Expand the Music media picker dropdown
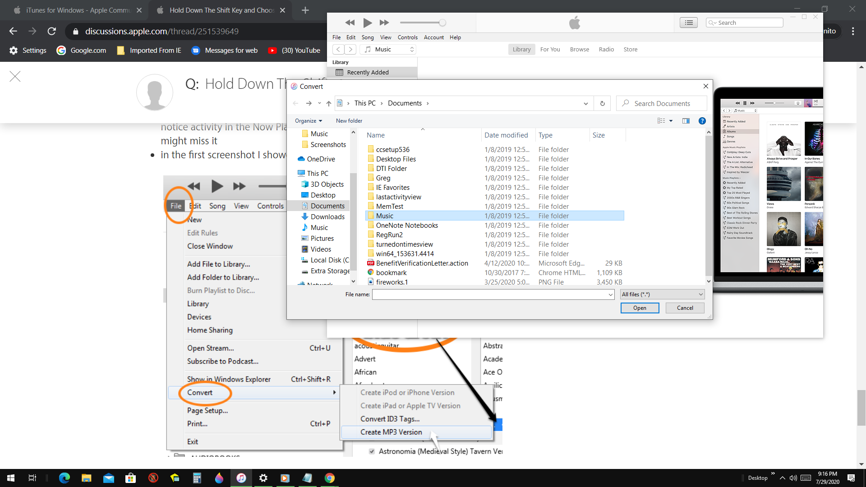The image size is (866, 487). (390, 50)
